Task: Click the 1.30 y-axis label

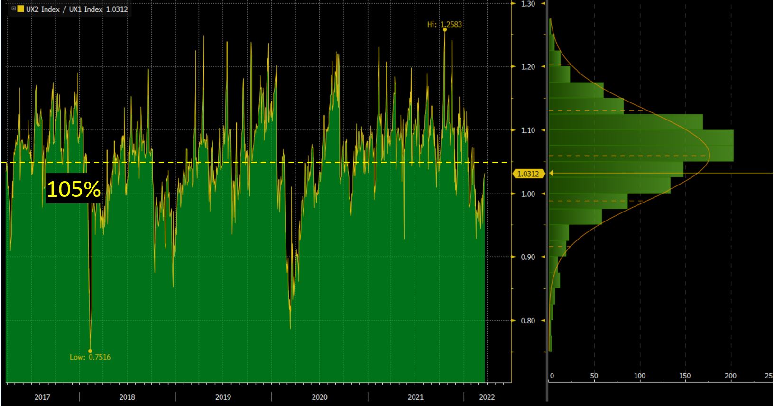Action: pos(528,4)
